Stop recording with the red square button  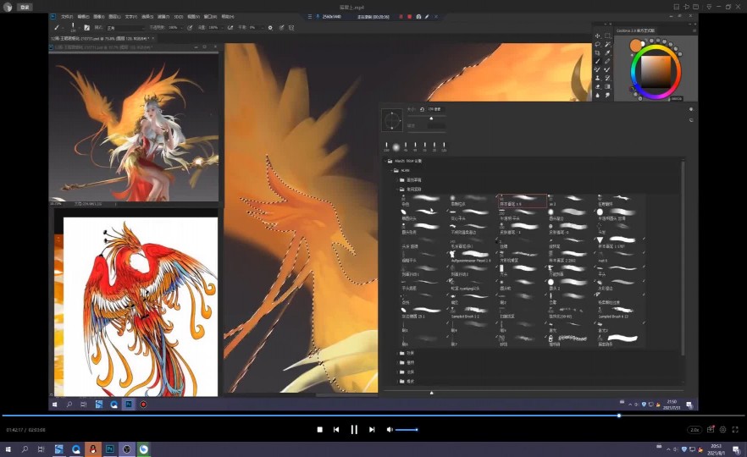click(409, 17)
